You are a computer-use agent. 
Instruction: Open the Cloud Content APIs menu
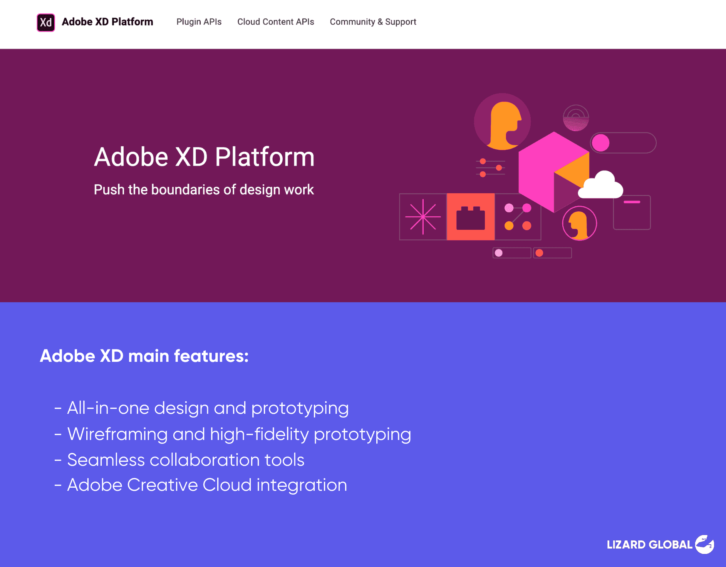point(276,22)
